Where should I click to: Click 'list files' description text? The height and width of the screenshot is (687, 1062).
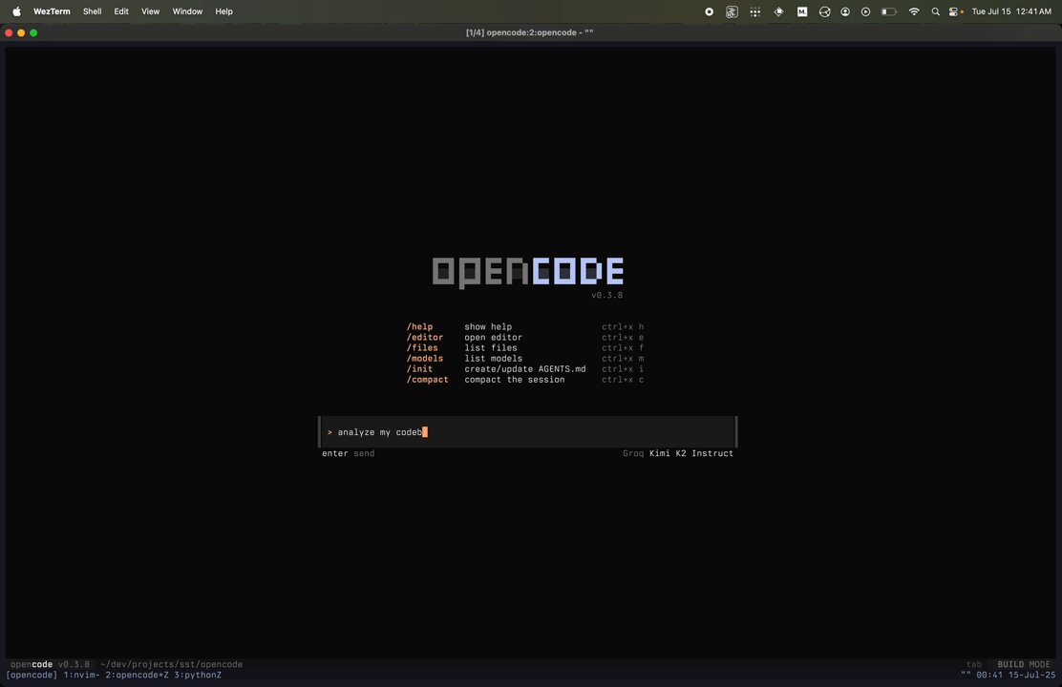[x=490, y=348]
